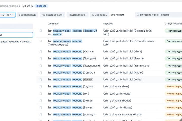Open the "В работе" status badge
The image size is (182, 121).
point(41,6)
